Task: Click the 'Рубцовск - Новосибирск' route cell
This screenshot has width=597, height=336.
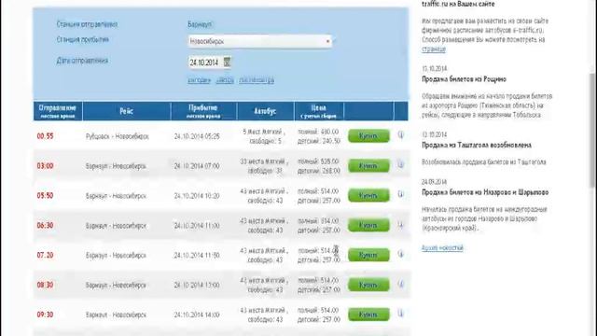Action: (118, 136)
